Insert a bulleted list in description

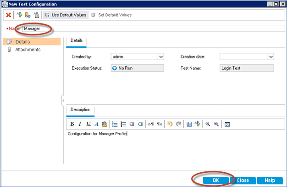click(x=115, y=124)
